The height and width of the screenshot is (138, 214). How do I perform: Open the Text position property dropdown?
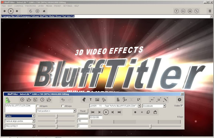tap(56, 111)
